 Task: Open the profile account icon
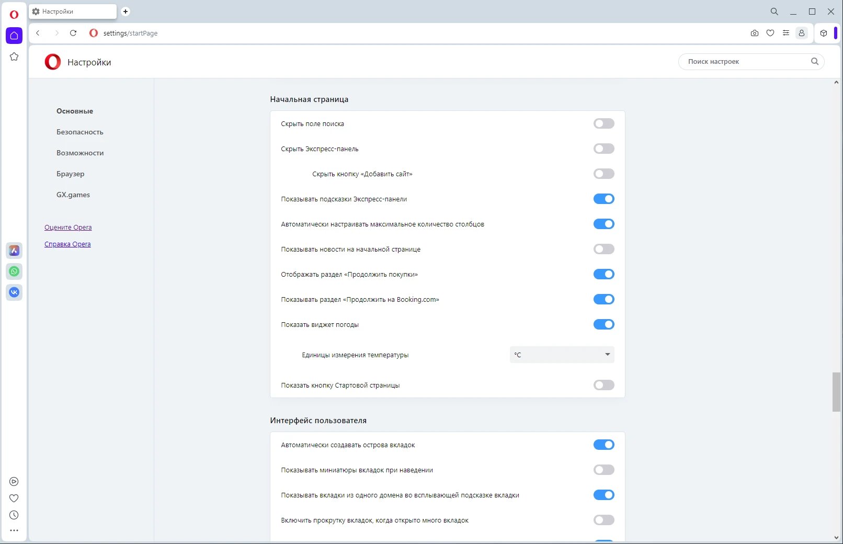(x=801, y=33)
